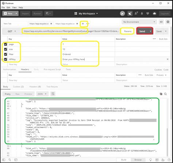This screenshot has width=173, height=163.
Task: Uncheck the filter parameter checkbox
Action: pos(5,54)
